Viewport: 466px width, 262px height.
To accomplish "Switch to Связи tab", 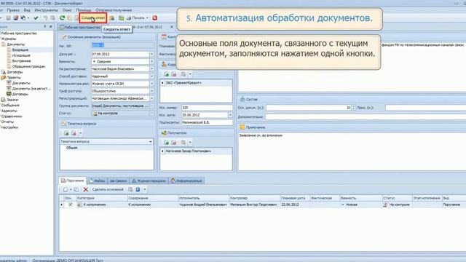I will point(118,181).
